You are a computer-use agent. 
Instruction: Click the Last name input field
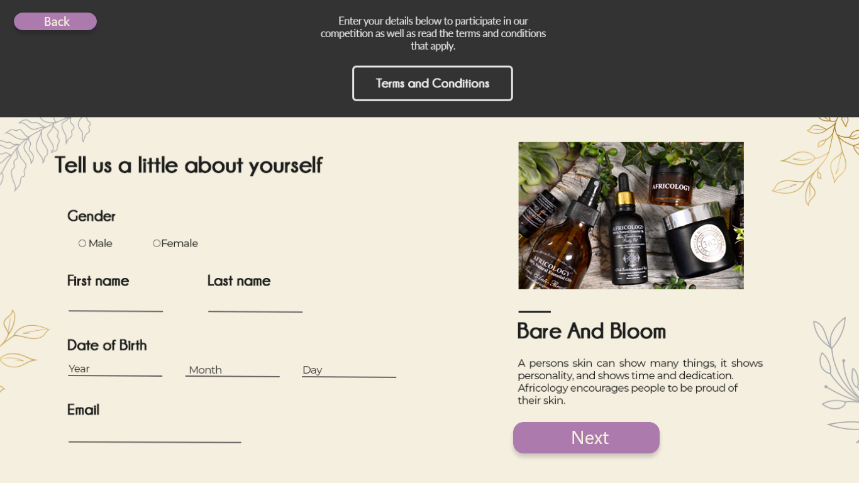click(255, 304)
